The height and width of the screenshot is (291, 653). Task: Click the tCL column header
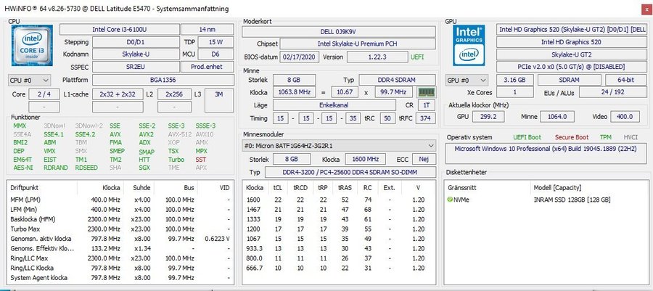278,188
